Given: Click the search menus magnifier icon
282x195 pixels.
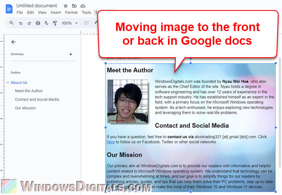Looking at the screenshot, I should click(12, 23).
